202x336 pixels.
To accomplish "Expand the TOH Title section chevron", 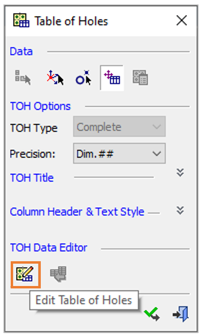I will 180,172.
